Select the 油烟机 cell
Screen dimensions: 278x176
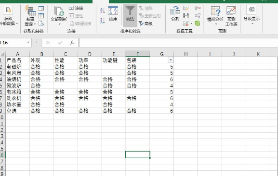click(x=17, y=79)
